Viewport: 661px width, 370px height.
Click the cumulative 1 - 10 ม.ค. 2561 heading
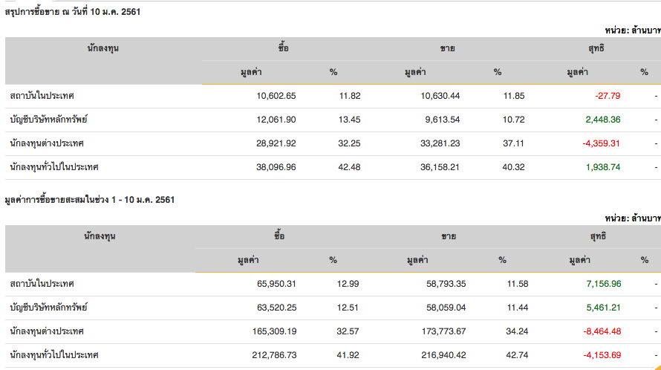[x=89, y=201]
